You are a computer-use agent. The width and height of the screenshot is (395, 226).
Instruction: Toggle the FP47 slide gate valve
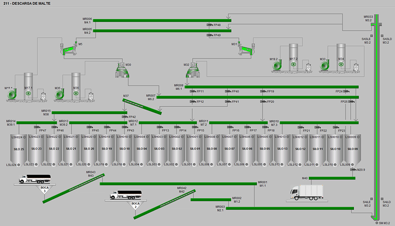[x=36, y=127]
